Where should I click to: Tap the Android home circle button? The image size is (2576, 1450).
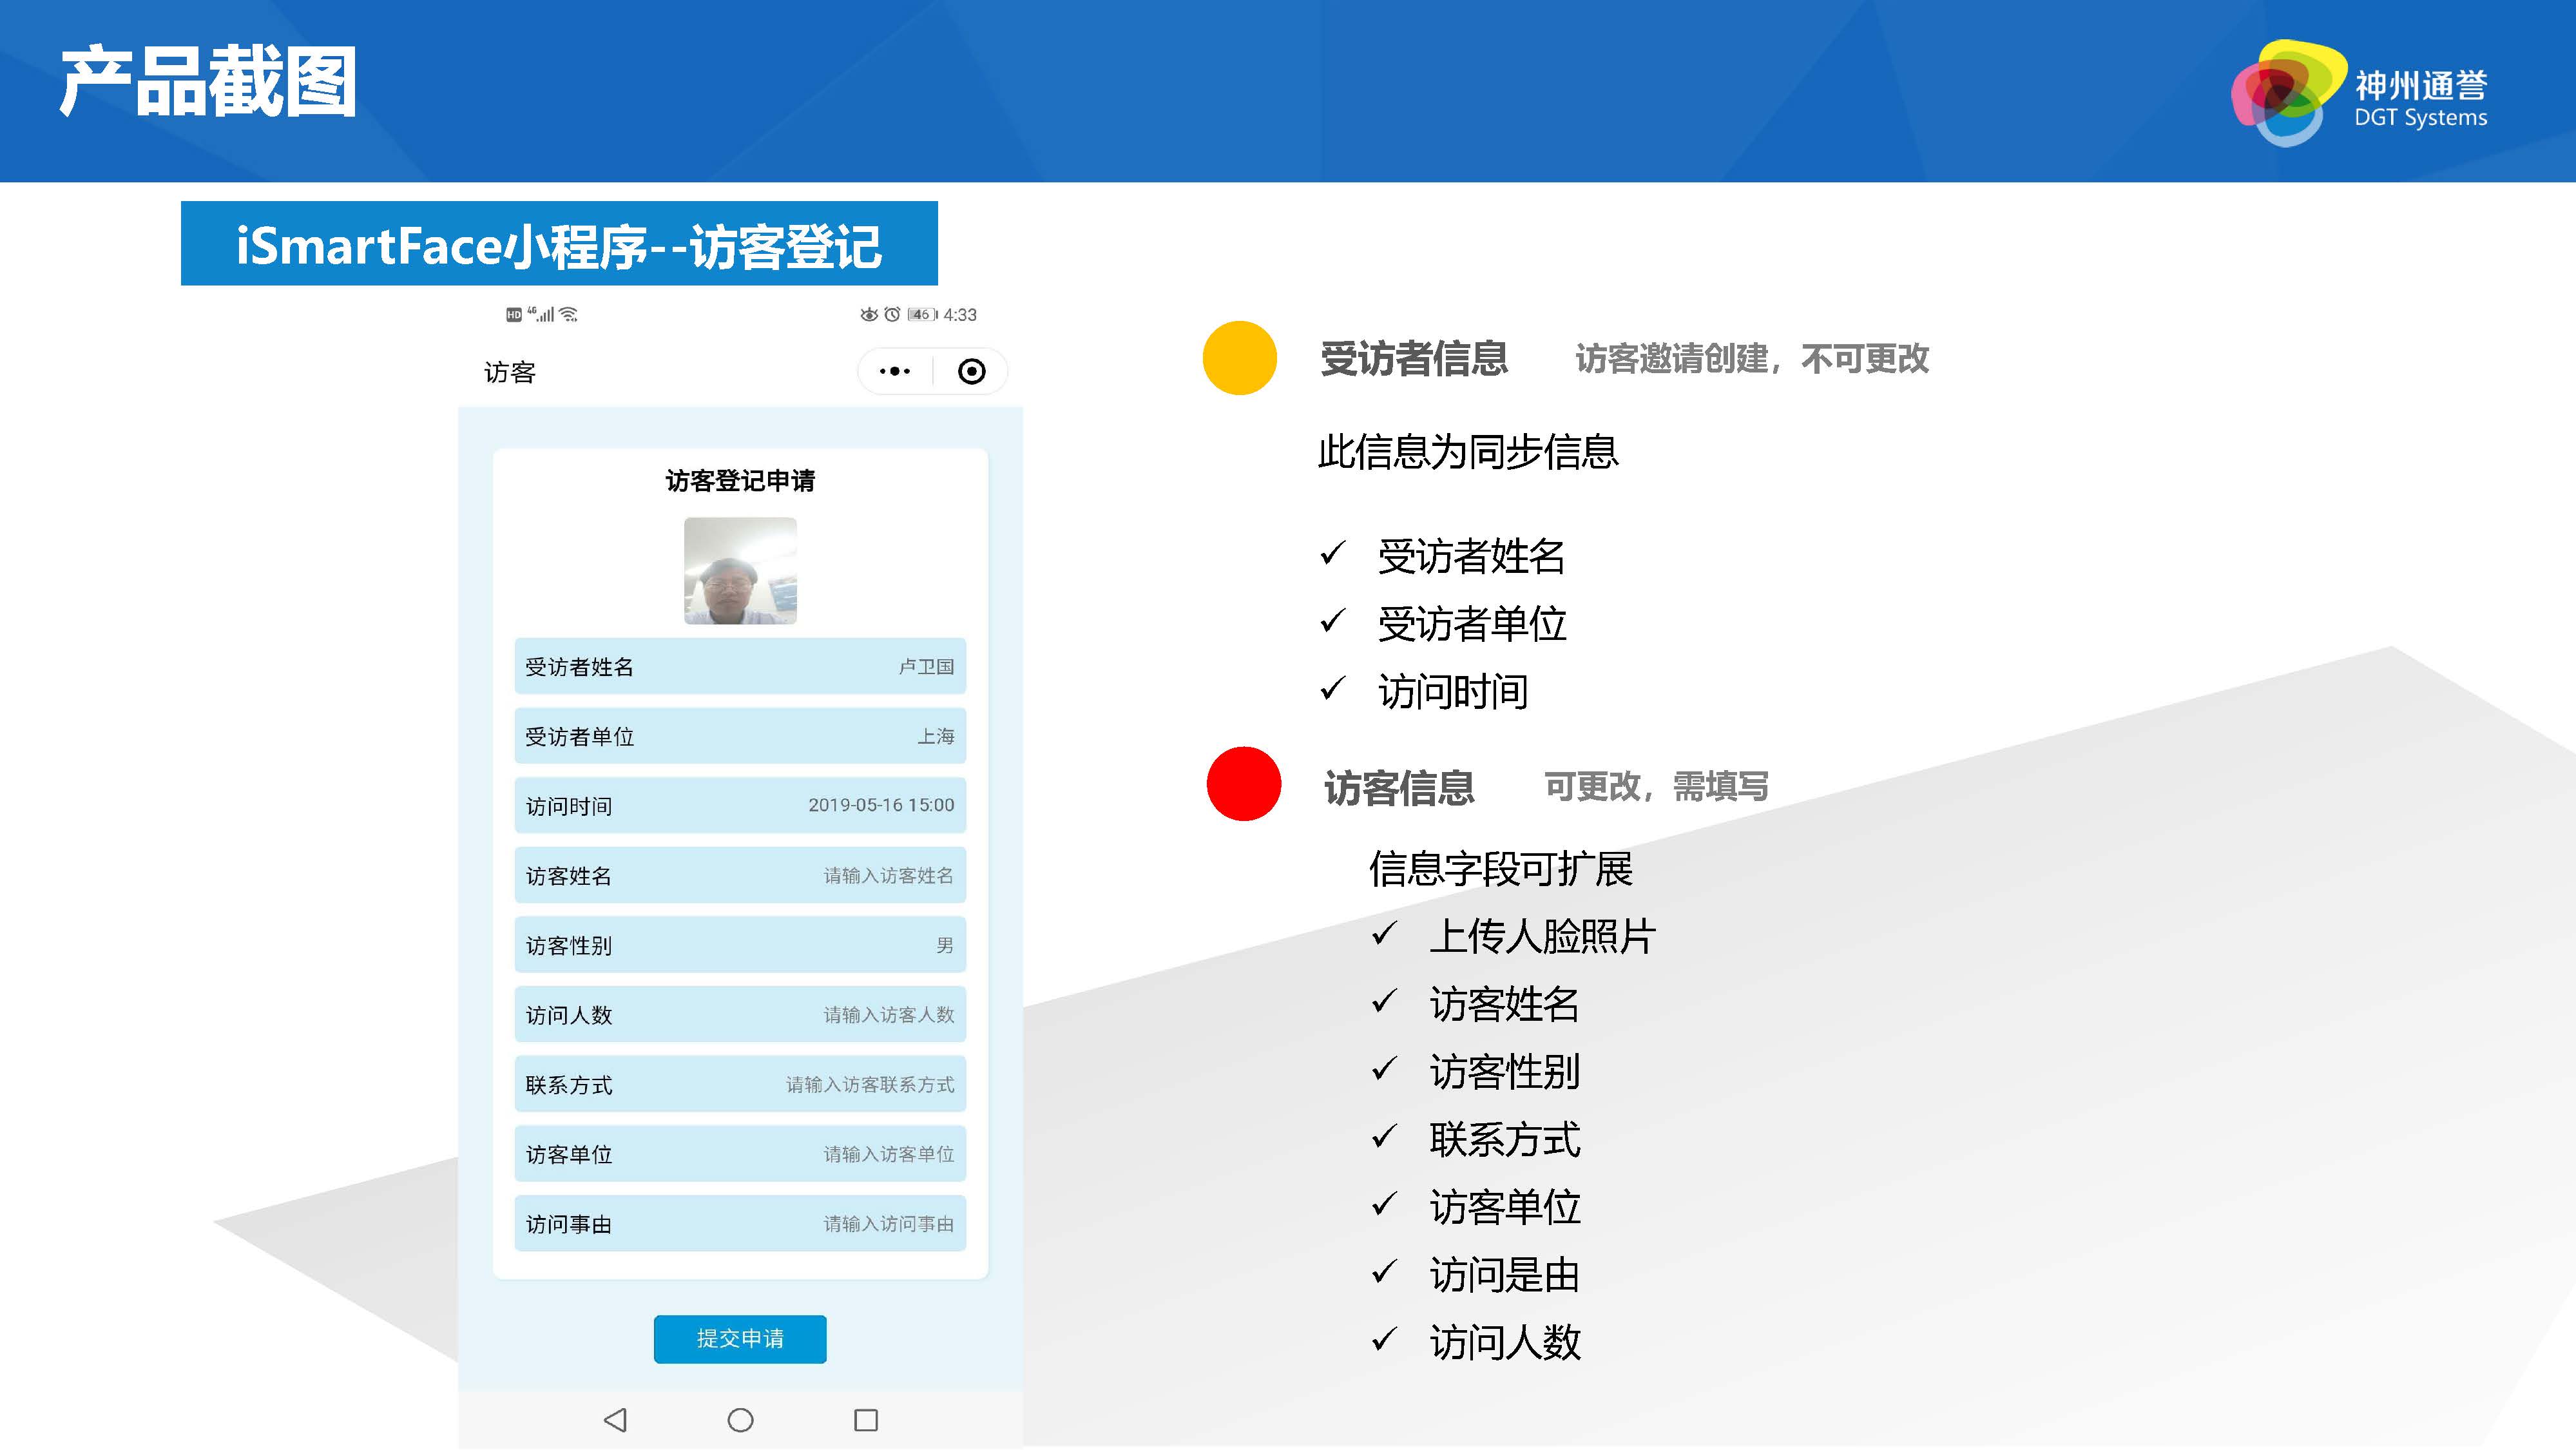(x=740, y=1419)
